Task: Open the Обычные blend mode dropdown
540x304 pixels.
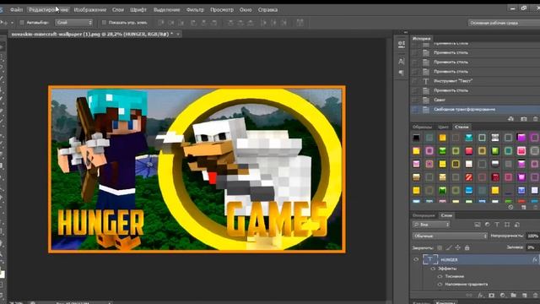Action: pos(450,236)
